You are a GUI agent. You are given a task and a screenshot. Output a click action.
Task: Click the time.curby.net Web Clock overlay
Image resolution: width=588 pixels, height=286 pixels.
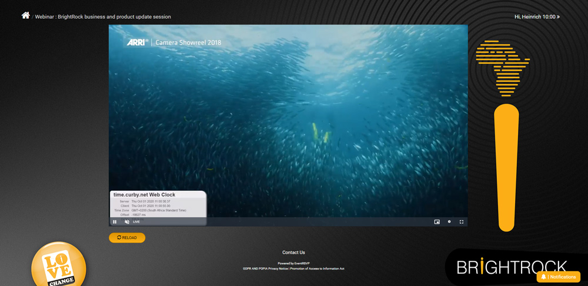click(x=158, y=205)
